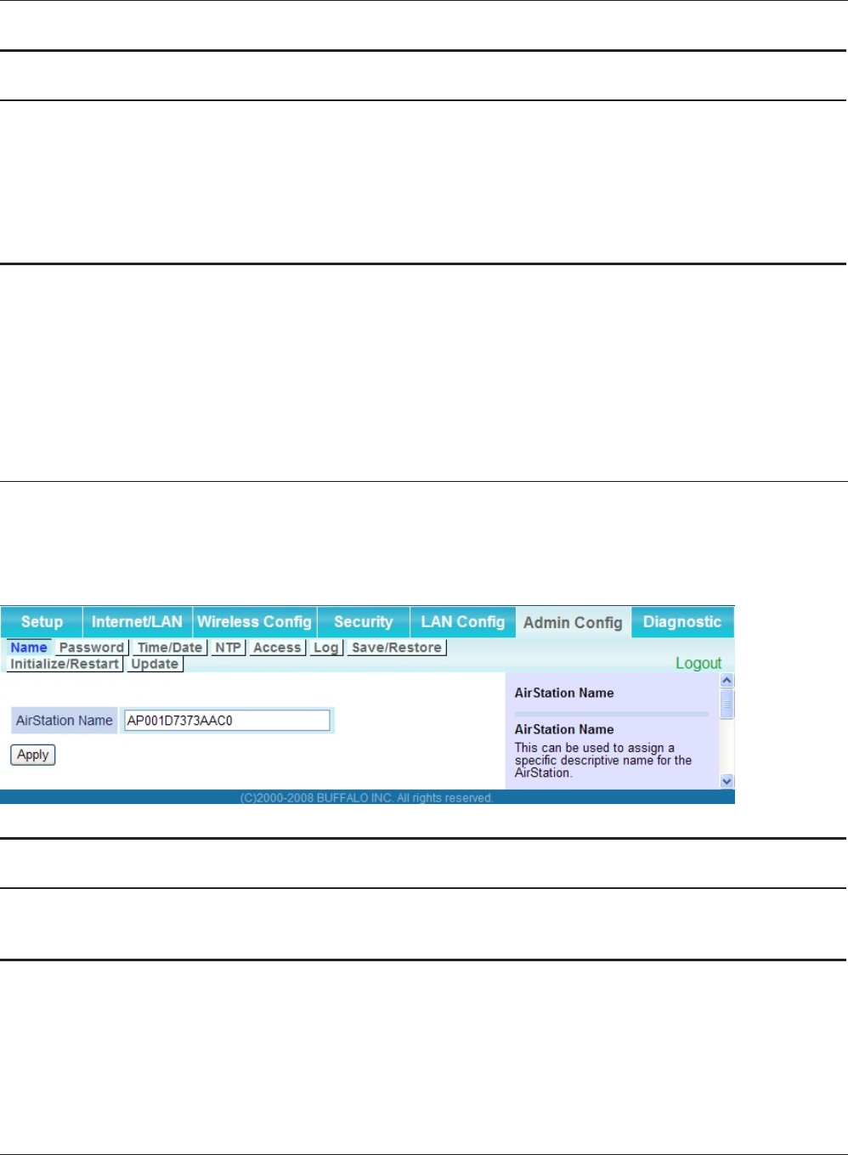Go to the NTP settings page

(x=228, y=648)
